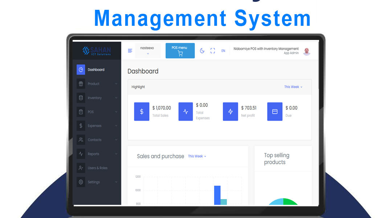The image size is (392, 218).
Task: Click the Highlight section label
Action: (138, 87)
